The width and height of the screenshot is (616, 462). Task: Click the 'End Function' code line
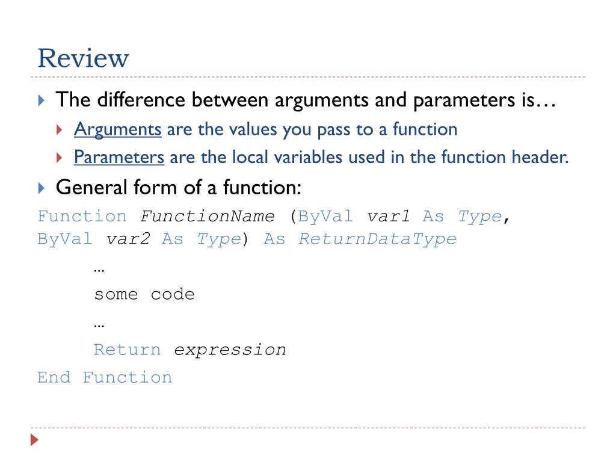[x=105, y=377]
